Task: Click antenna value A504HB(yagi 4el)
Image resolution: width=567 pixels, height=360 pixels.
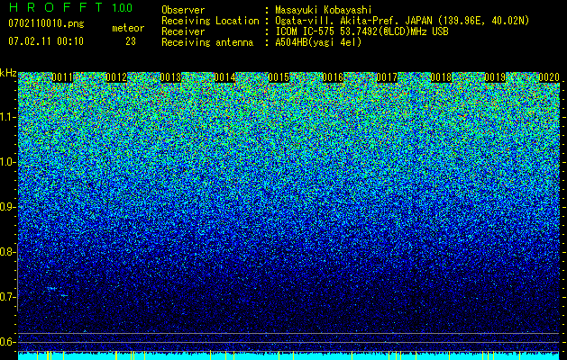Action: coord(318,42)
